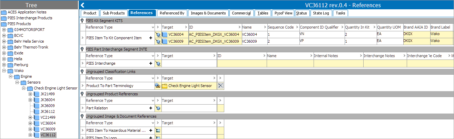Viewport: 454px width, 139px height.
Task: Add a PIES Item To Kit Component Item
Action: click(150, 38)
